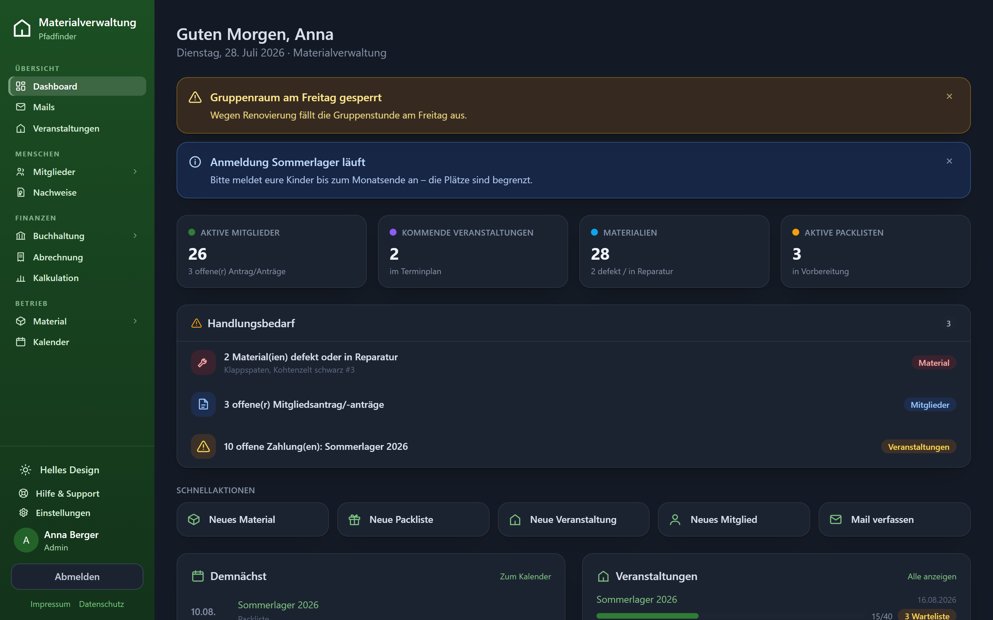Click the wrench icon for defective materials
Screen dimensions: 993x620
(203, 362)
